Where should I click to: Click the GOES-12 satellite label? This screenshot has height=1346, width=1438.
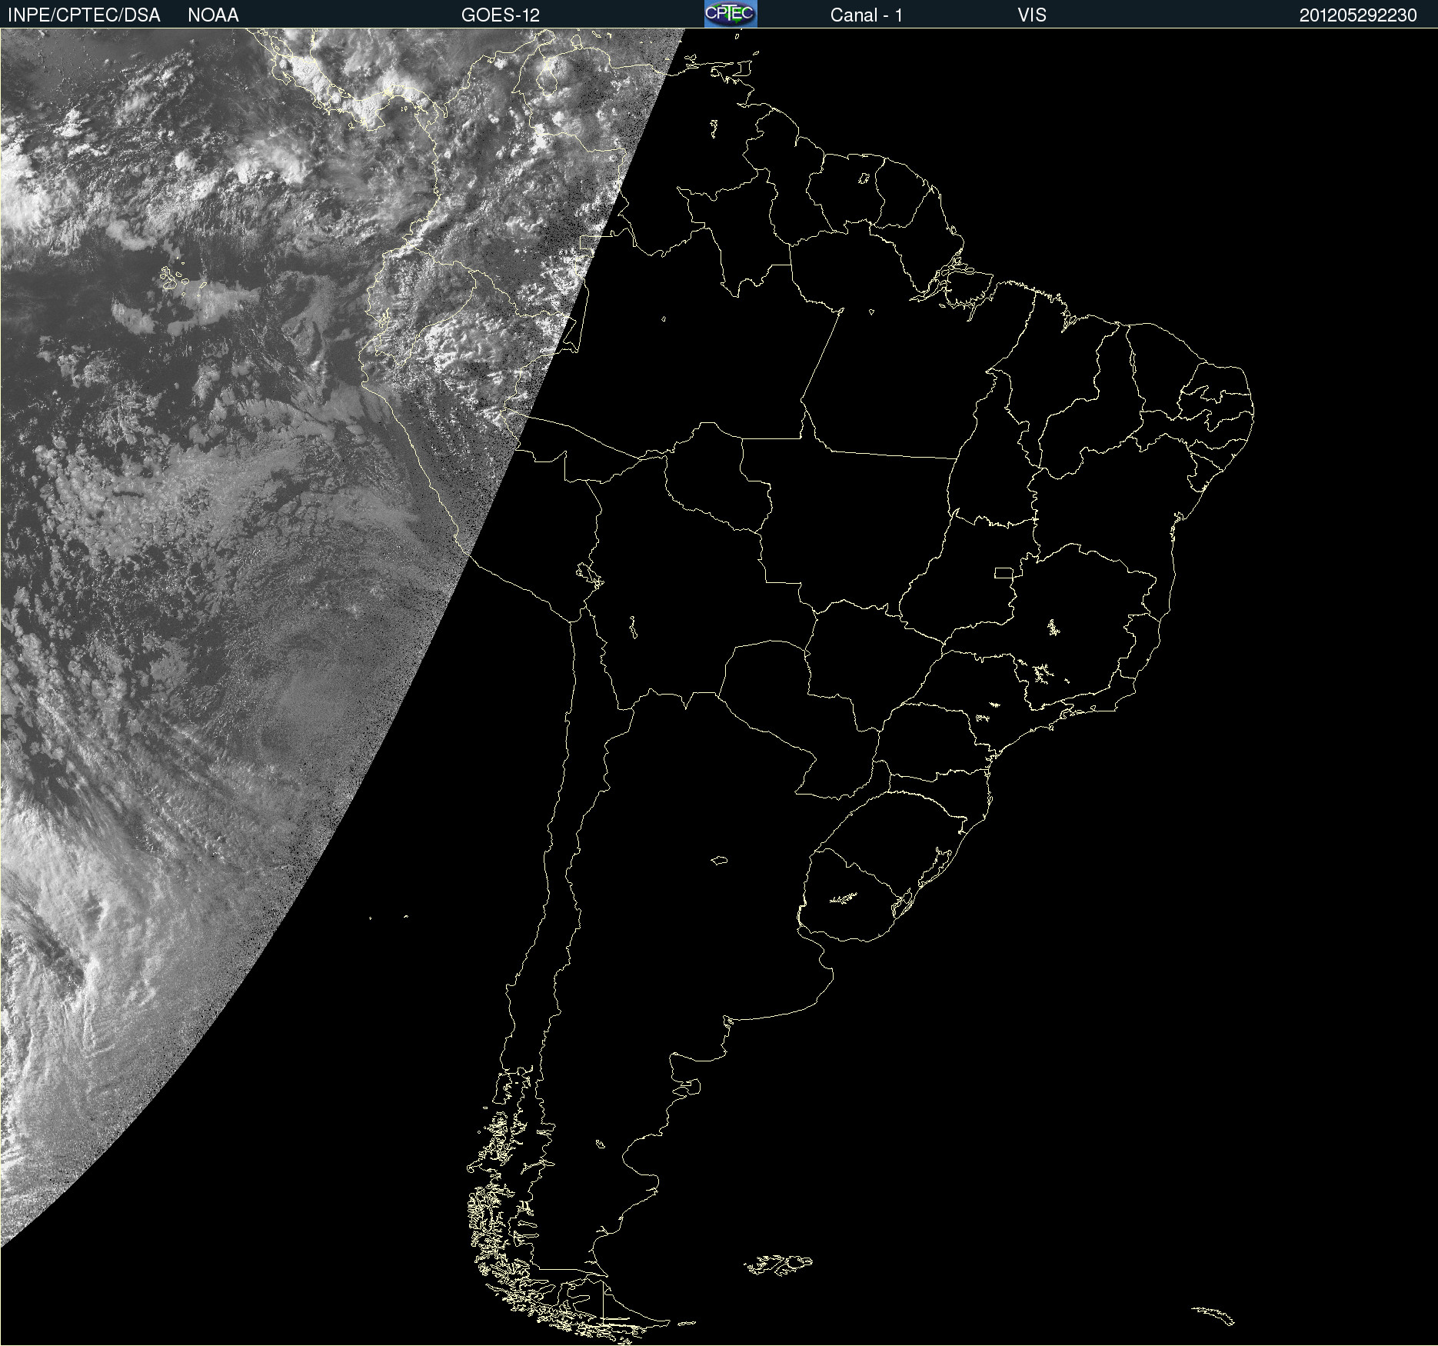click(x=501, y=15)
